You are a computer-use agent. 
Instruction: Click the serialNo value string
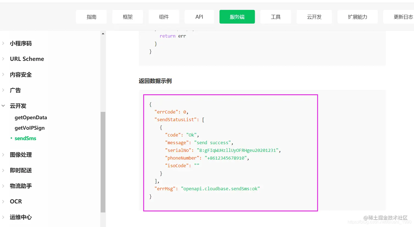tap(238, 150)
